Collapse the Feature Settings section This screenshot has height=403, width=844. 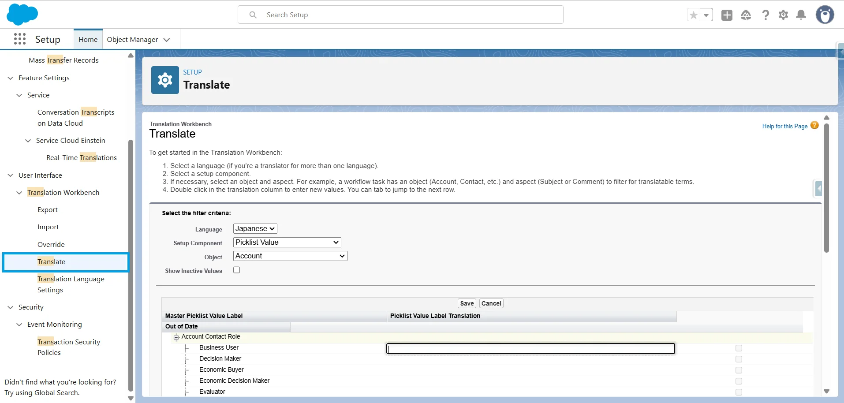click(x=11, y=78)
